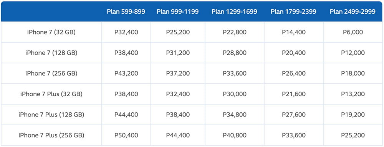384x147 pixels.
Task: Select the P22,800 price cell
Action: click(x=235, y=32)
